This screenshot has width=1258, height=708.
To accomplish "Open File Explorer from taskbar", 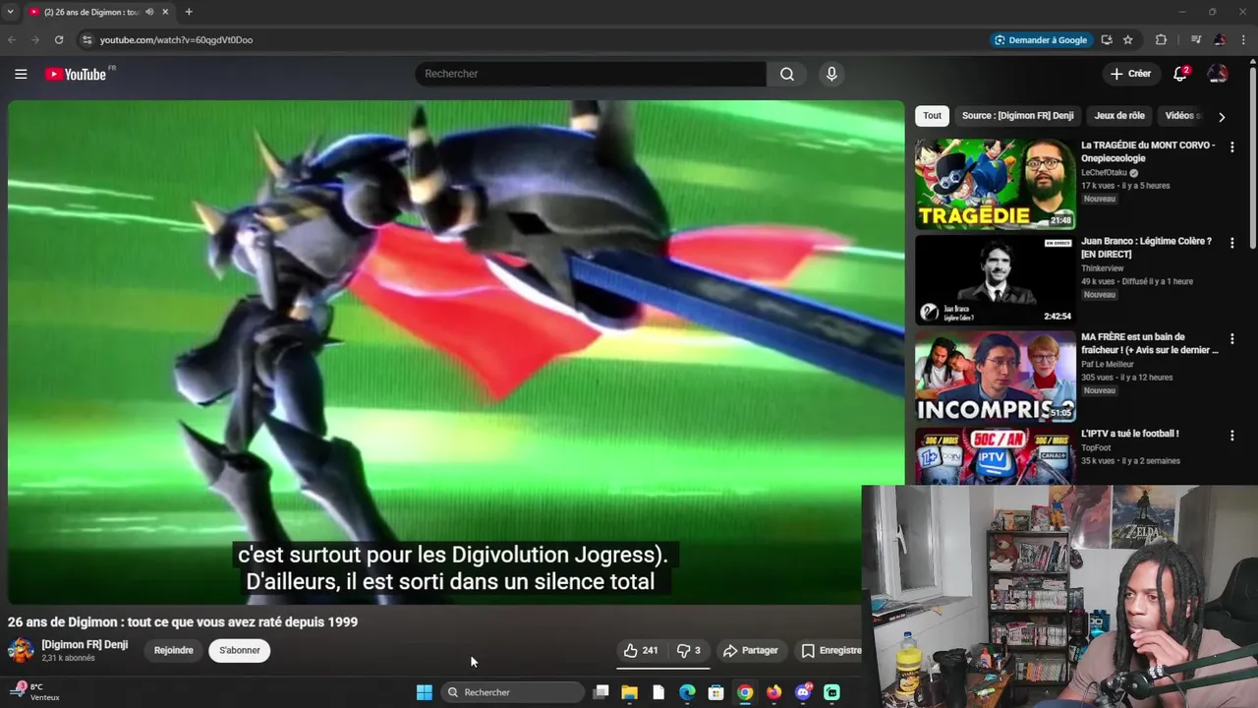I will 630,692.
